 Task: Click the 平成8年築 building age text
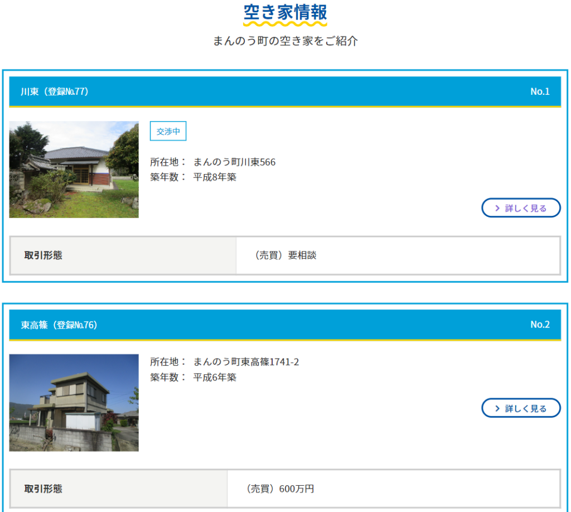[215, 177]
